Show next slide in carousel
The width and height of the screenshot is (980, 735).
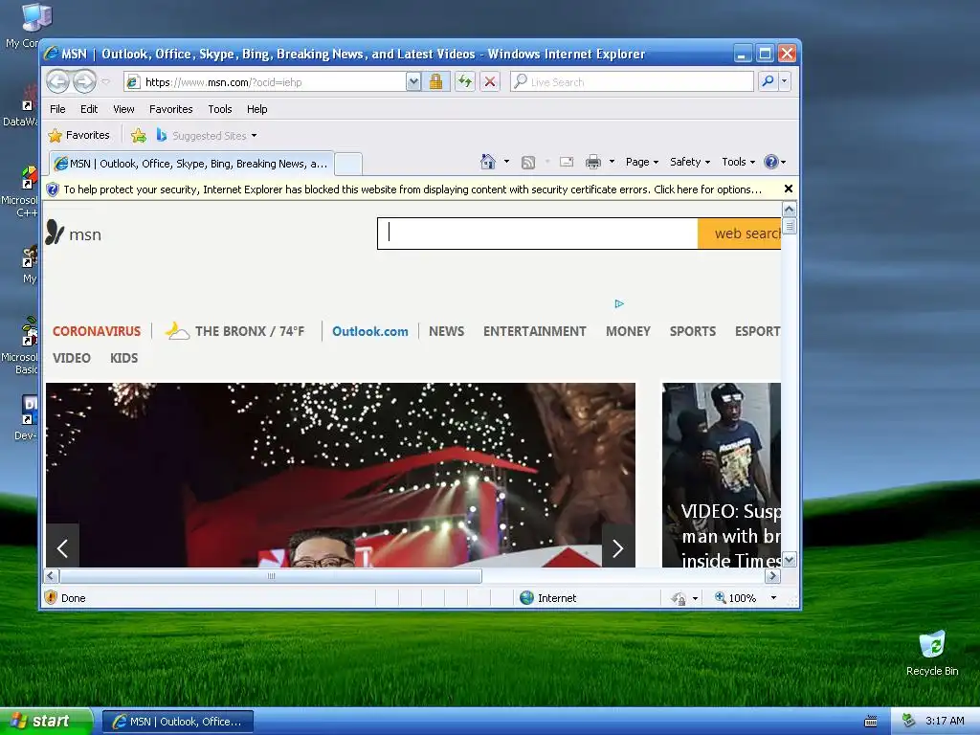click(x=617, y=548)
